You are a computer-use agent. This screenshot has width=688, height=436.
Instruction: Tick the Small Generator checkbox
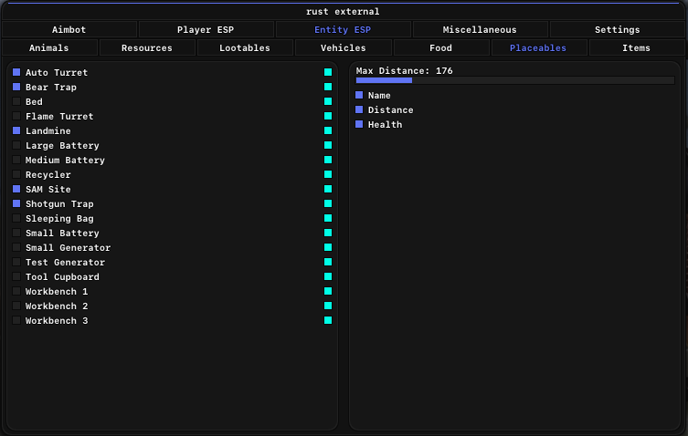pos(16,247)
